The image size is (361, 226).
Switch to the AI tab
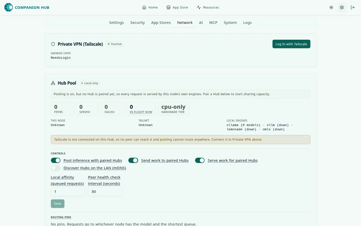point(201,22)
